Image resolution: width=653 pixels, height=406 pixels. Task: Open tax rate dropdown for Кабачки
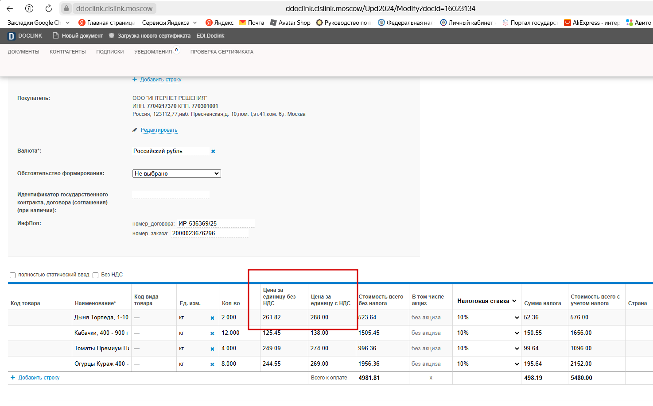point(487,333)
